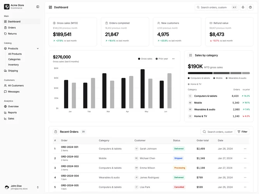The image size is (259, 194).
Task: Click the Recent Orders count badge 20
Action: tap(83, 132)
